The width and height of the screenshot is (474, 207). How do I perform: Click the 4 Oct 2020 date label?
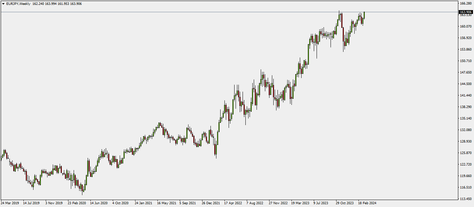(x=121, y=203)
